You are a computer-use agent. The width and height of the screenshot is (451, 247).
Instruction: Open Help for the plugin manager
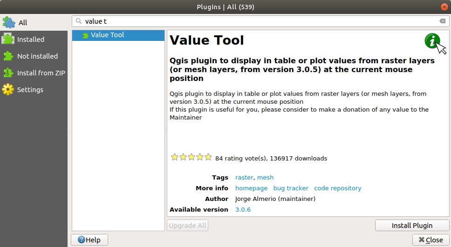(89, 240)
